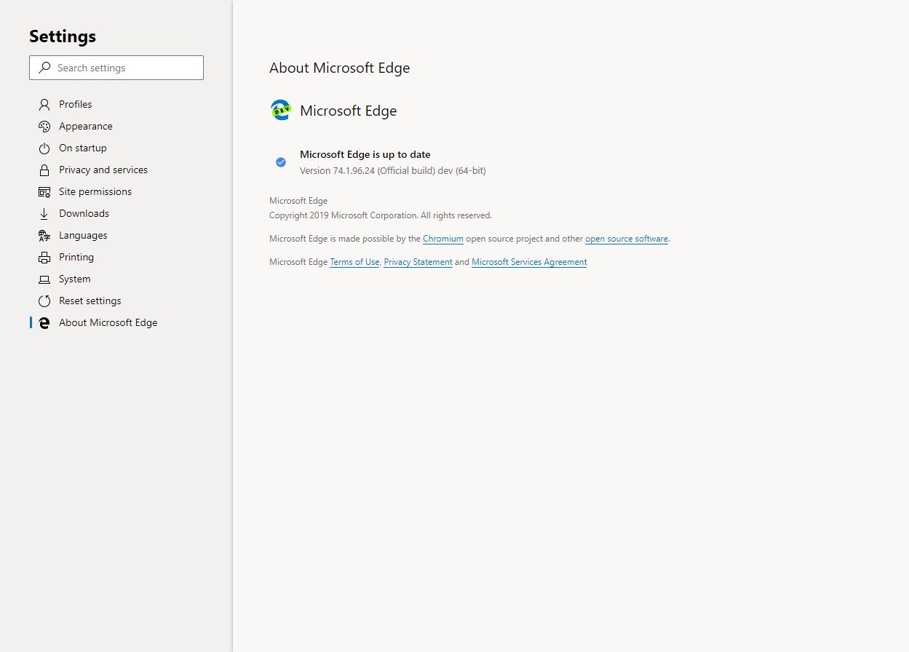Open the Site permissions section
This screenshot has width=909, height=652.
click(95, 191)
